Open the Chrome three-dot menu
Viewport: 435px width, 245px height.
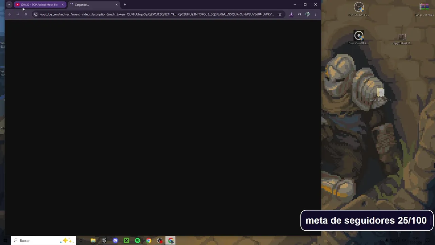click(316, 14)
